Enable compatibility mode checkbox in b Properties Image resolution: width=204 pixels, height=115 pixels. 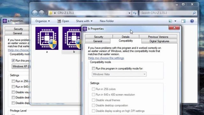click(93, 68)
